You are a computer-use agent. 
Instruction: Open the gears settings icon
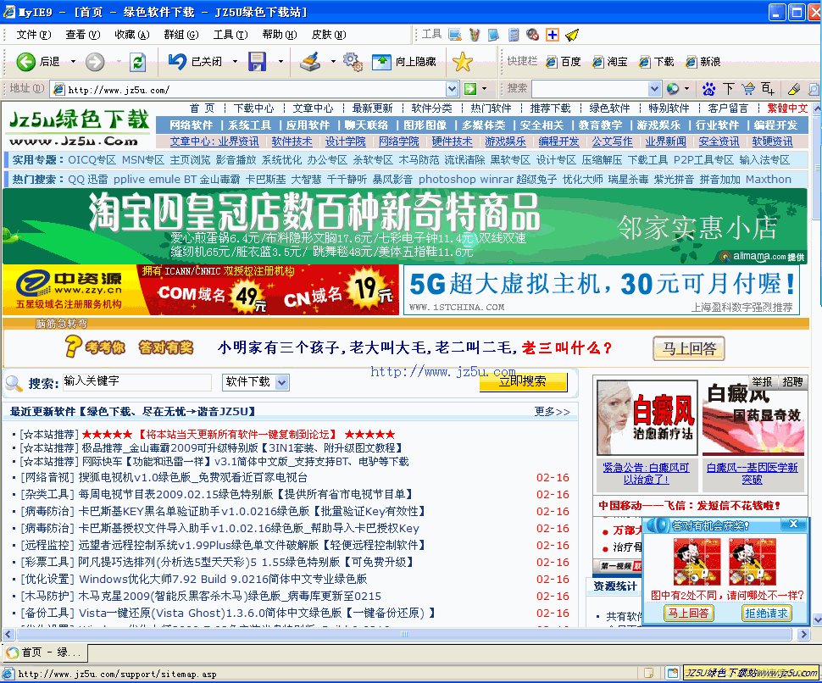[353, 62]
